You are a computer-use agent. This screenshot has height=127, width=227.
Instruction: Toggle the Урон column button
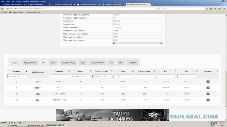[83, 63]
